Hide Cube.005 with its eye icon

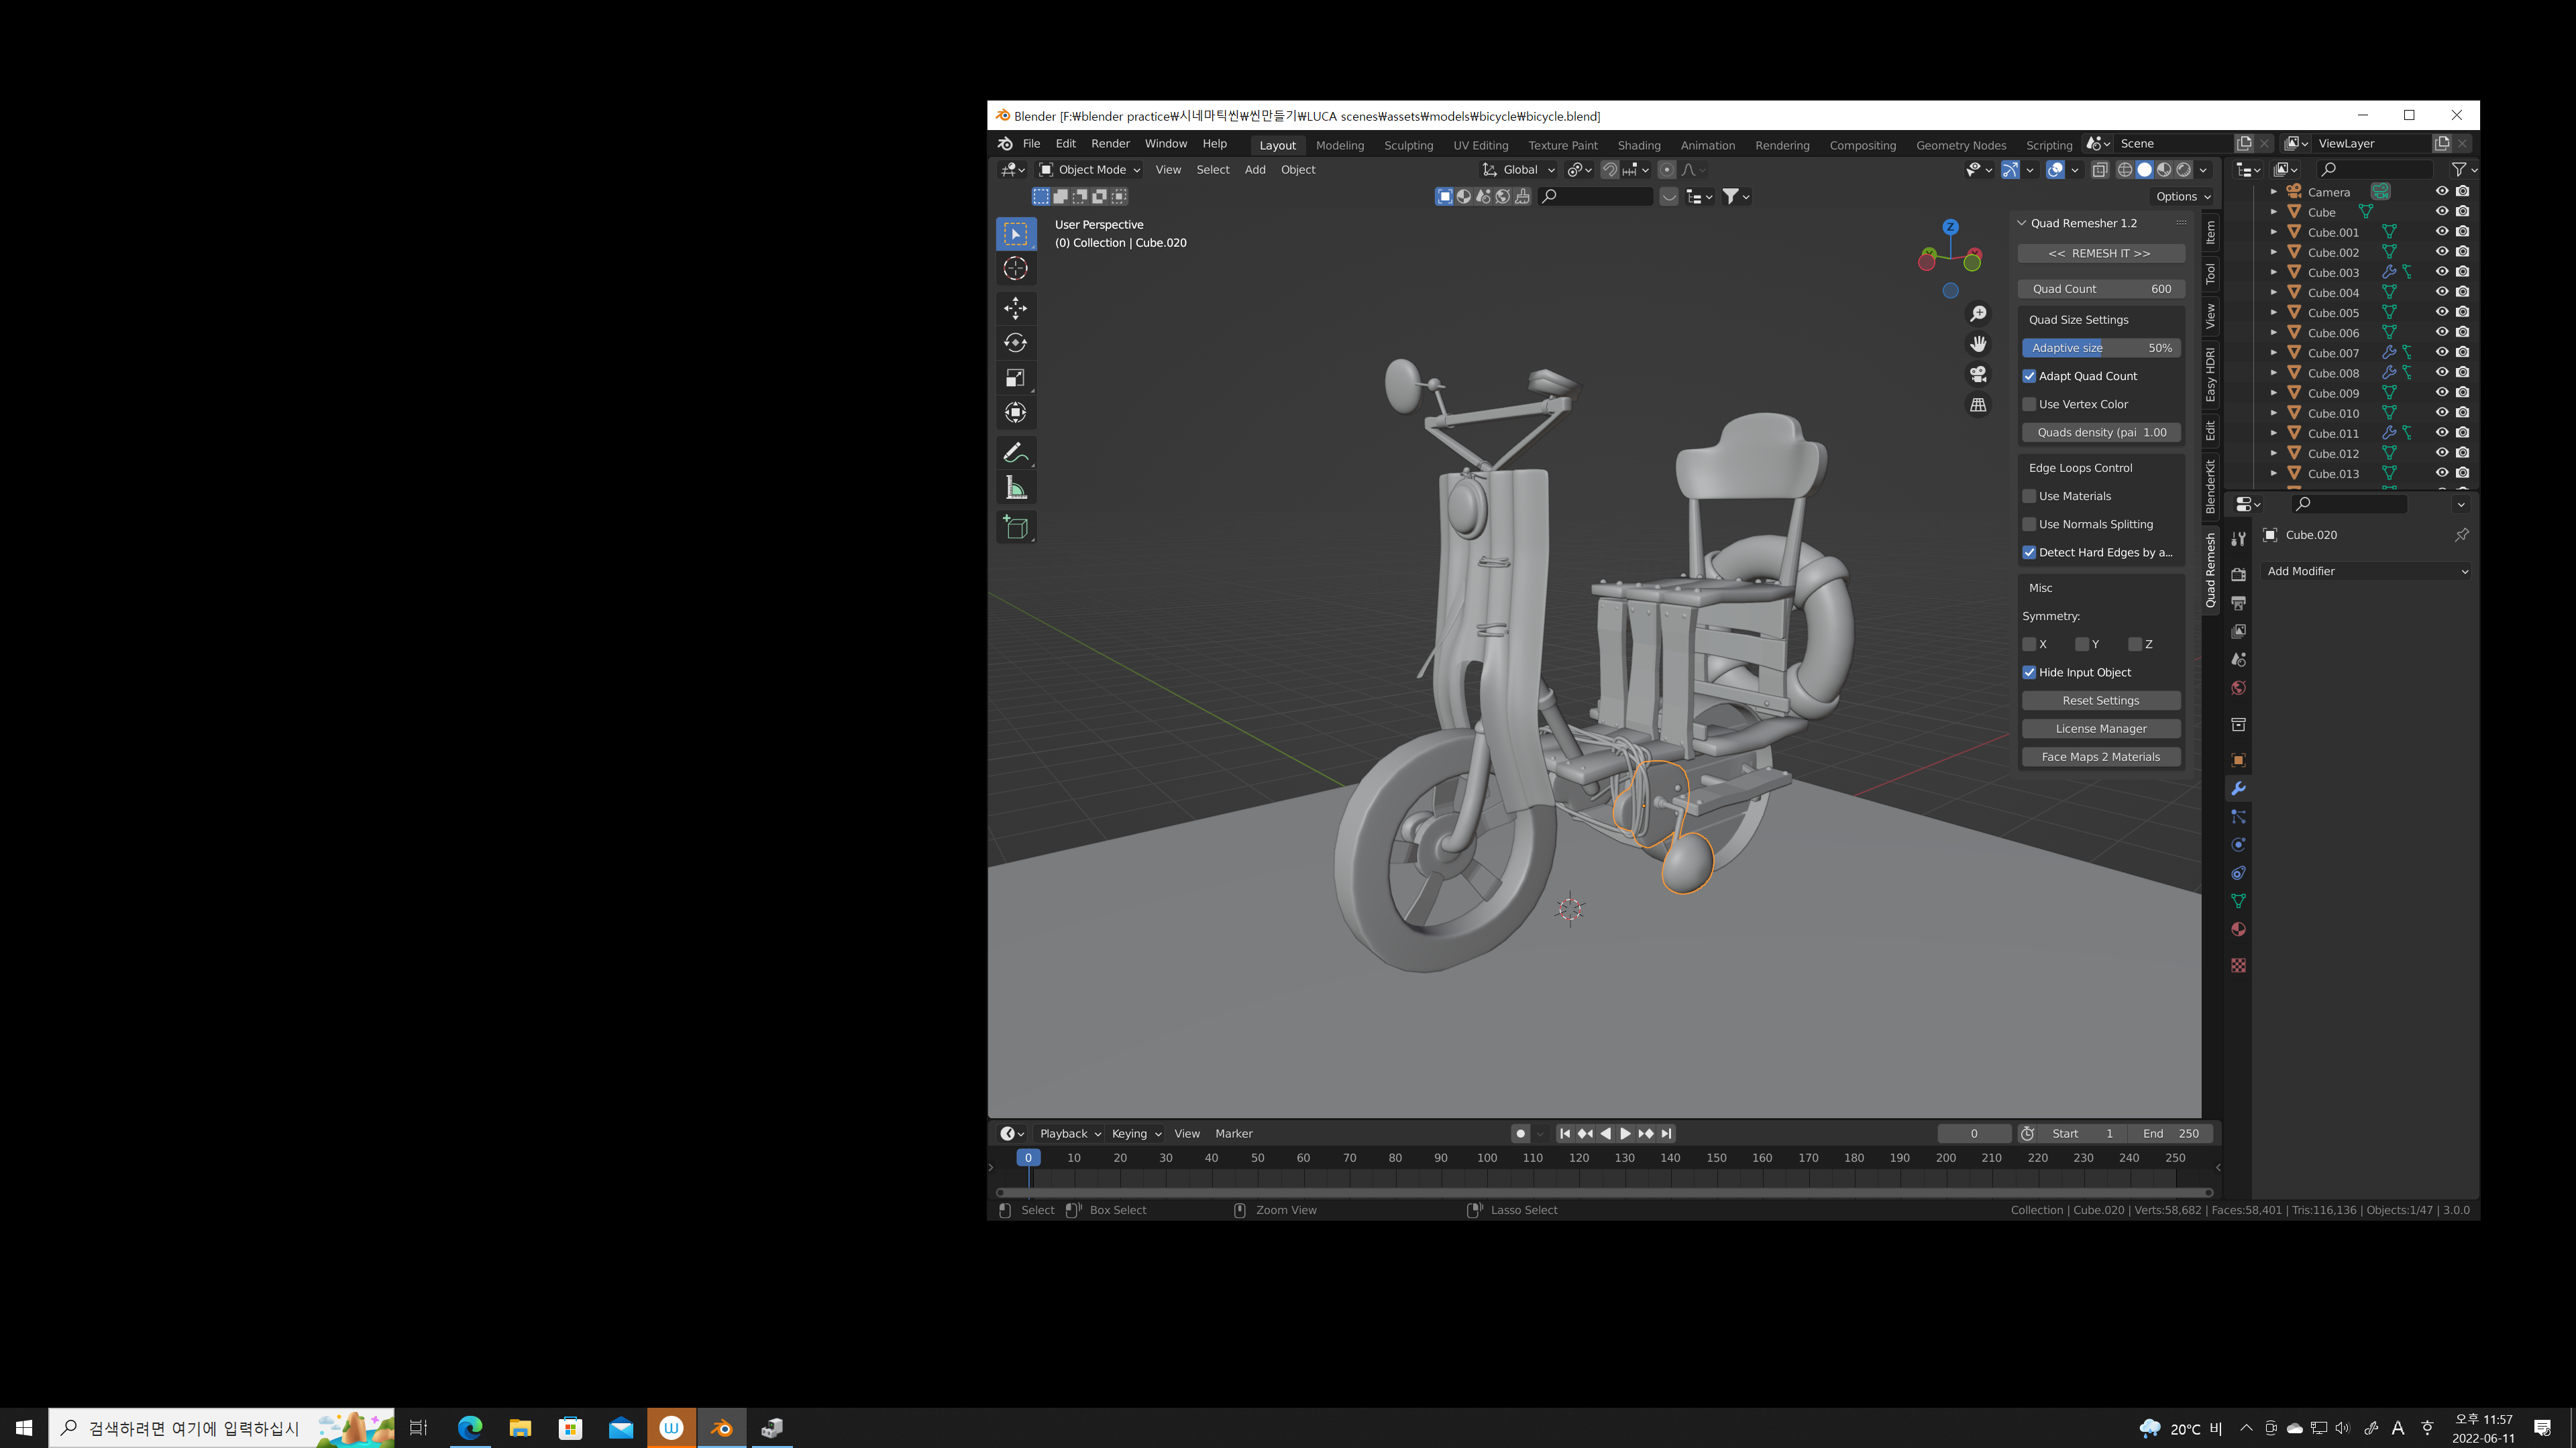[2441, 312]
